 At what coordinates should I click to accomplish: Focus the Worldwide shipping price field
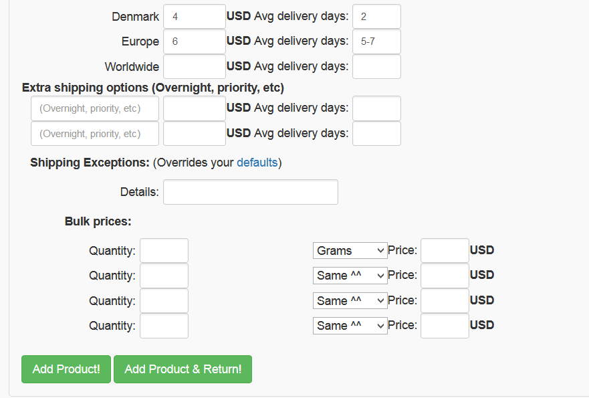coord(194,67)
